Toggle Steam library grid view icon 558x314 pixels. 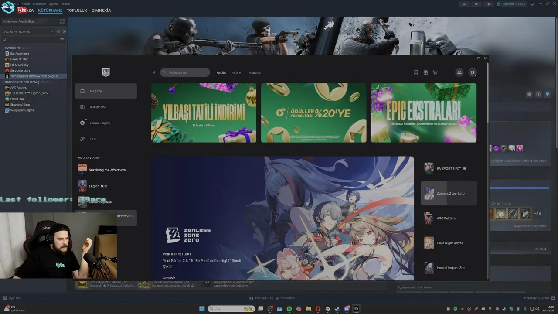click(x=62, y=21)
